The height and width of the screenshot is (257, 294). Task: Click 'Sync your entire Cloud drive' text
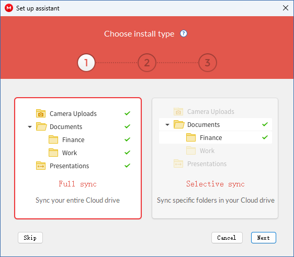click(77, 201)
